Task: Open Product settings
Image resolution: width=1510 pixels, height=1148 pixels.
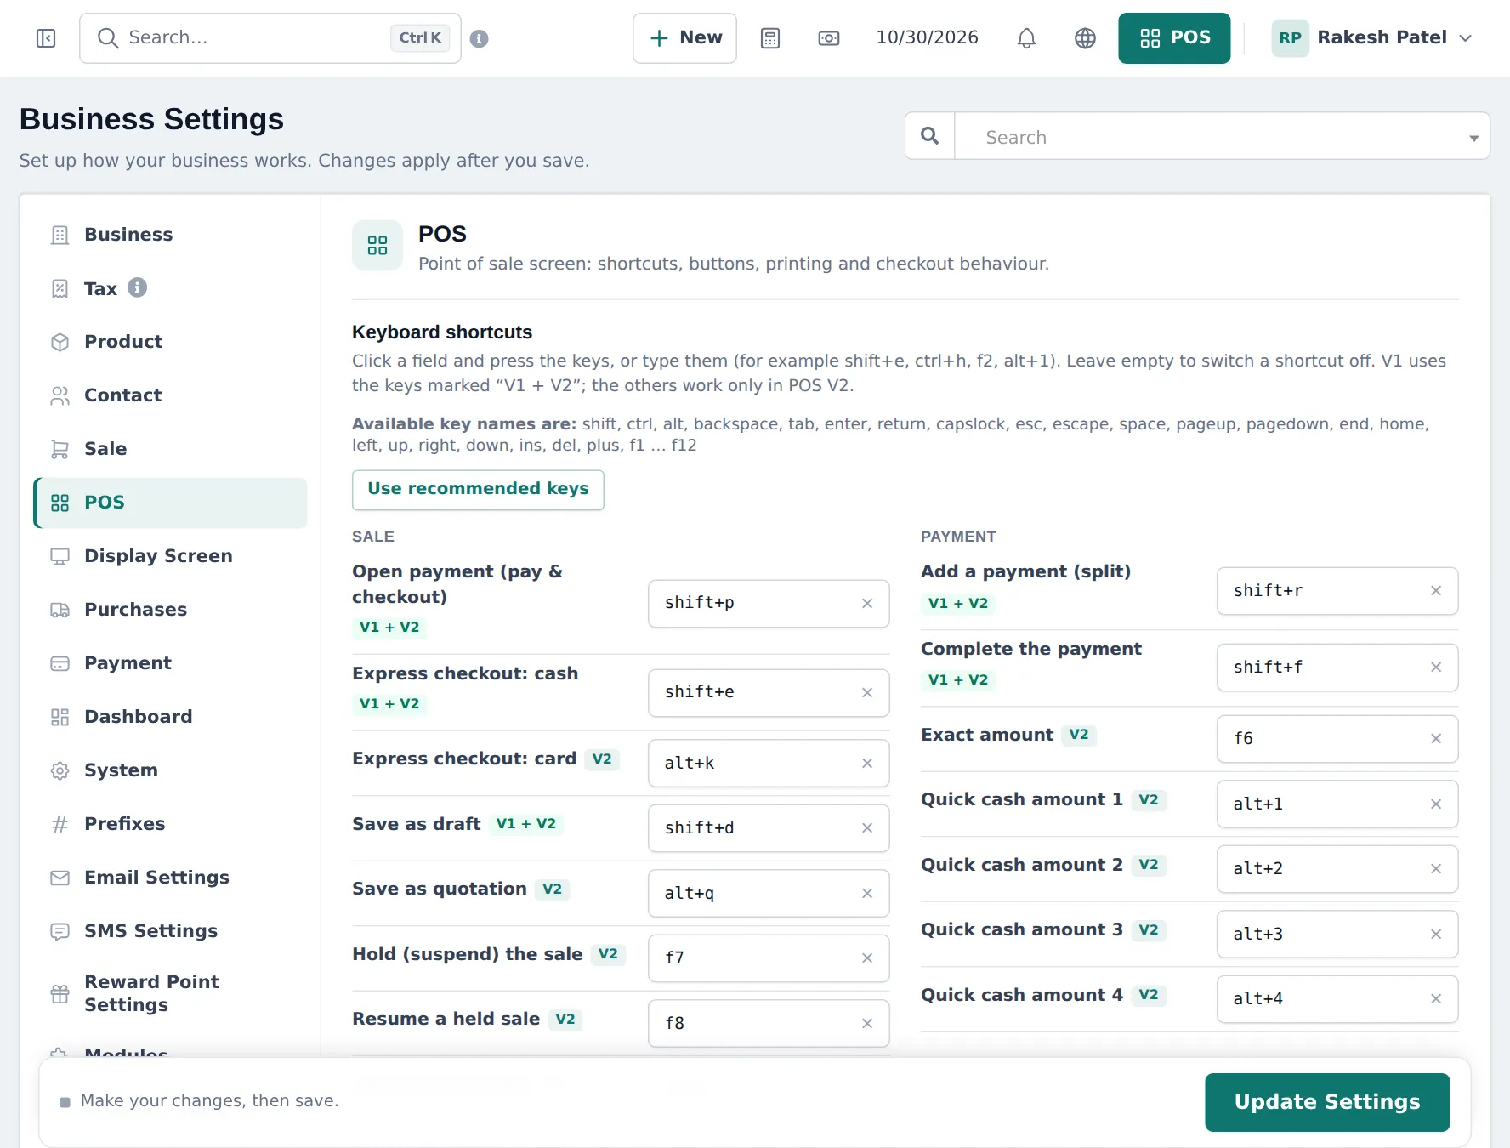Action: (x=170, y=342)
